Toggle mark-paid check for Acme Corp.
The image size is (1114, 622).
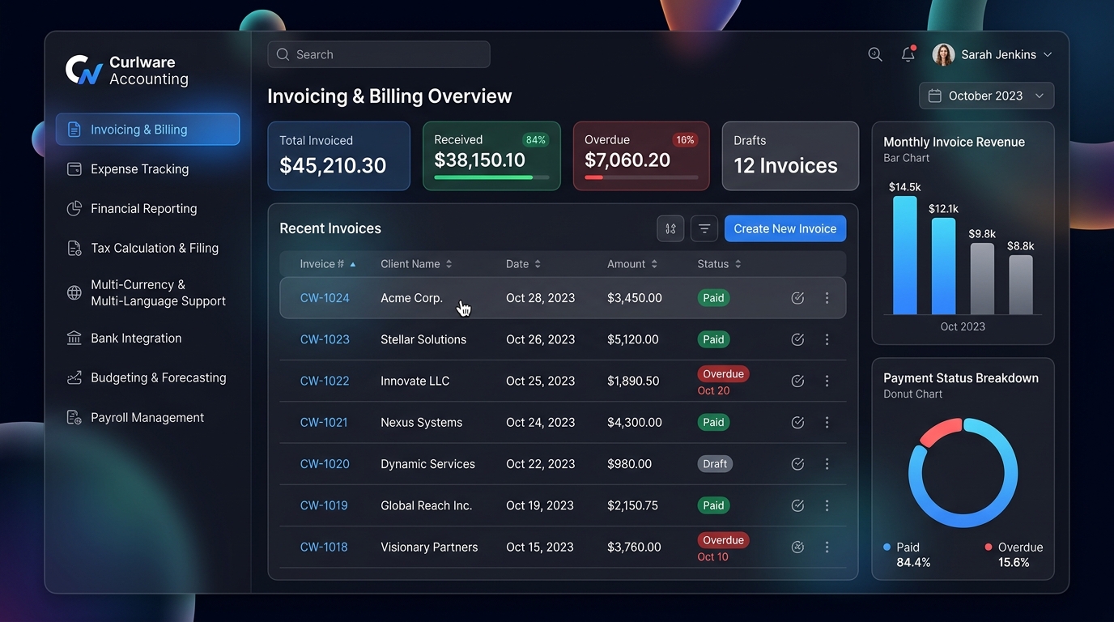tap(797, 298)
